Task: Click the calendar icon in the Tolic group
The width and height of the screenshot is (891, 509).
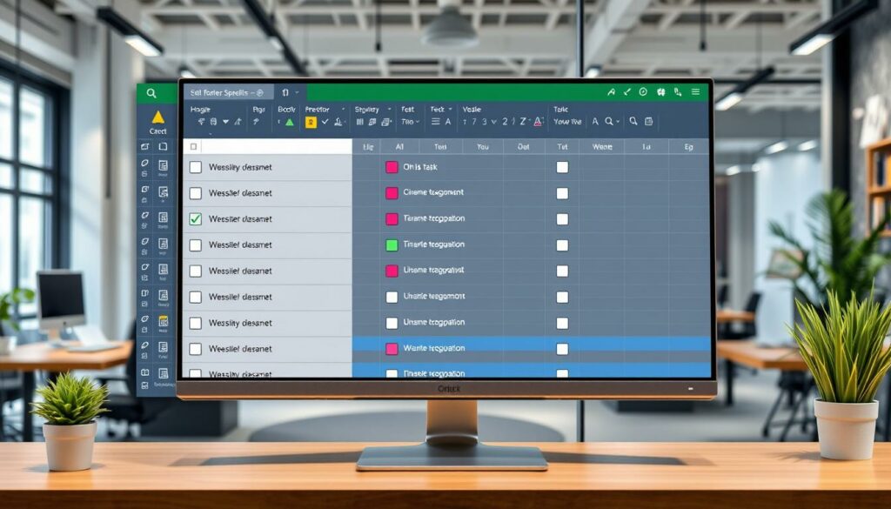Action: point(649,121)
